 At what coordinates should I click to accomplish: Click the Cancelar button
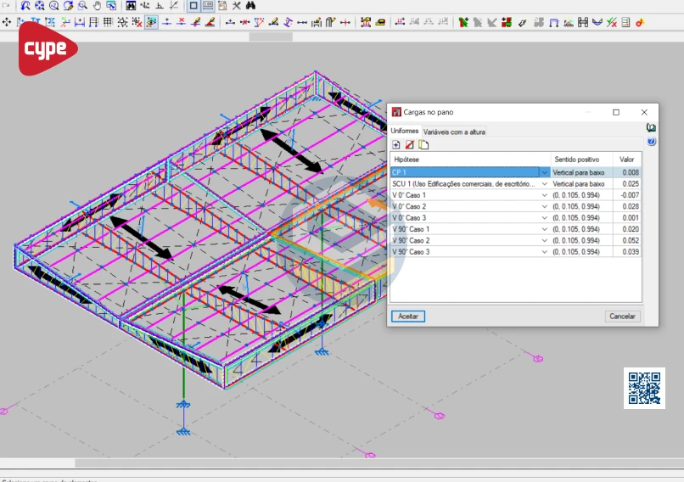(x=622, y=317)
